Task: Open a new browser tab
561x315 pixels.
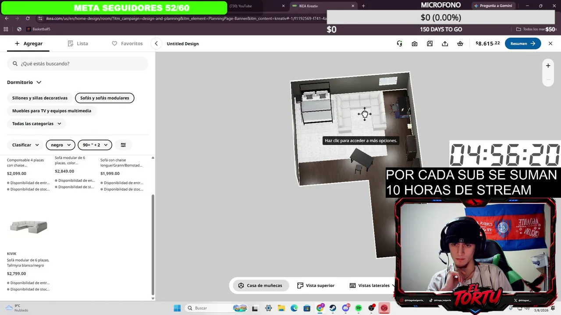Action: (x=363, y=6)
